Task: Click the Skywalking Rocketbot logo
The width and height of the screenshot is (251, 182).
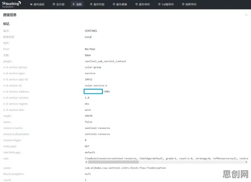Action: pyautogui.click(x=11, y=5)
